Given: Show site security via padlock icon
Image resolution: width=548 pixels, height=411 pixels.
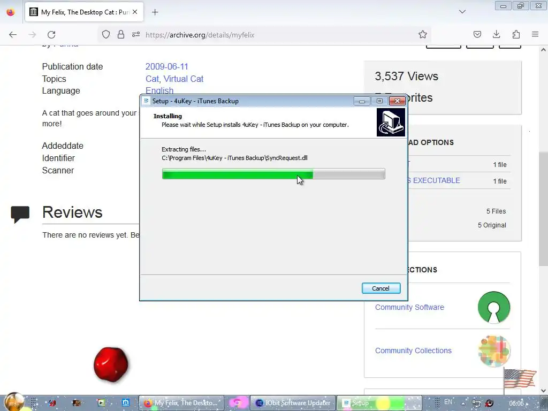Looking at the screenshot, I should point(121,35).
